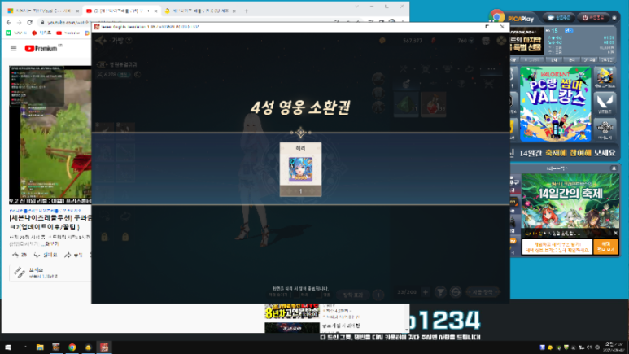The height and width of the screenshot is (354, 629).
Task: Click the 장착 효과 button in game
Action: coord(353,295)
